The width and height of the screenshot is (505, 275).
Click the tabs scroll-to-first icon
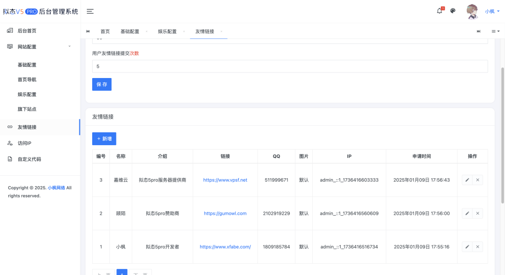[88, 31]
